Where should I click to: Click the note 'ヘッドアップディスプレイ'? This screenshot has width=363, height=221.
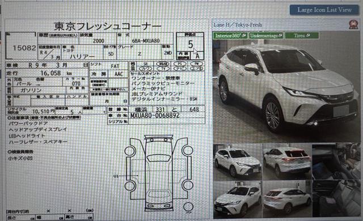pos(38,129)
